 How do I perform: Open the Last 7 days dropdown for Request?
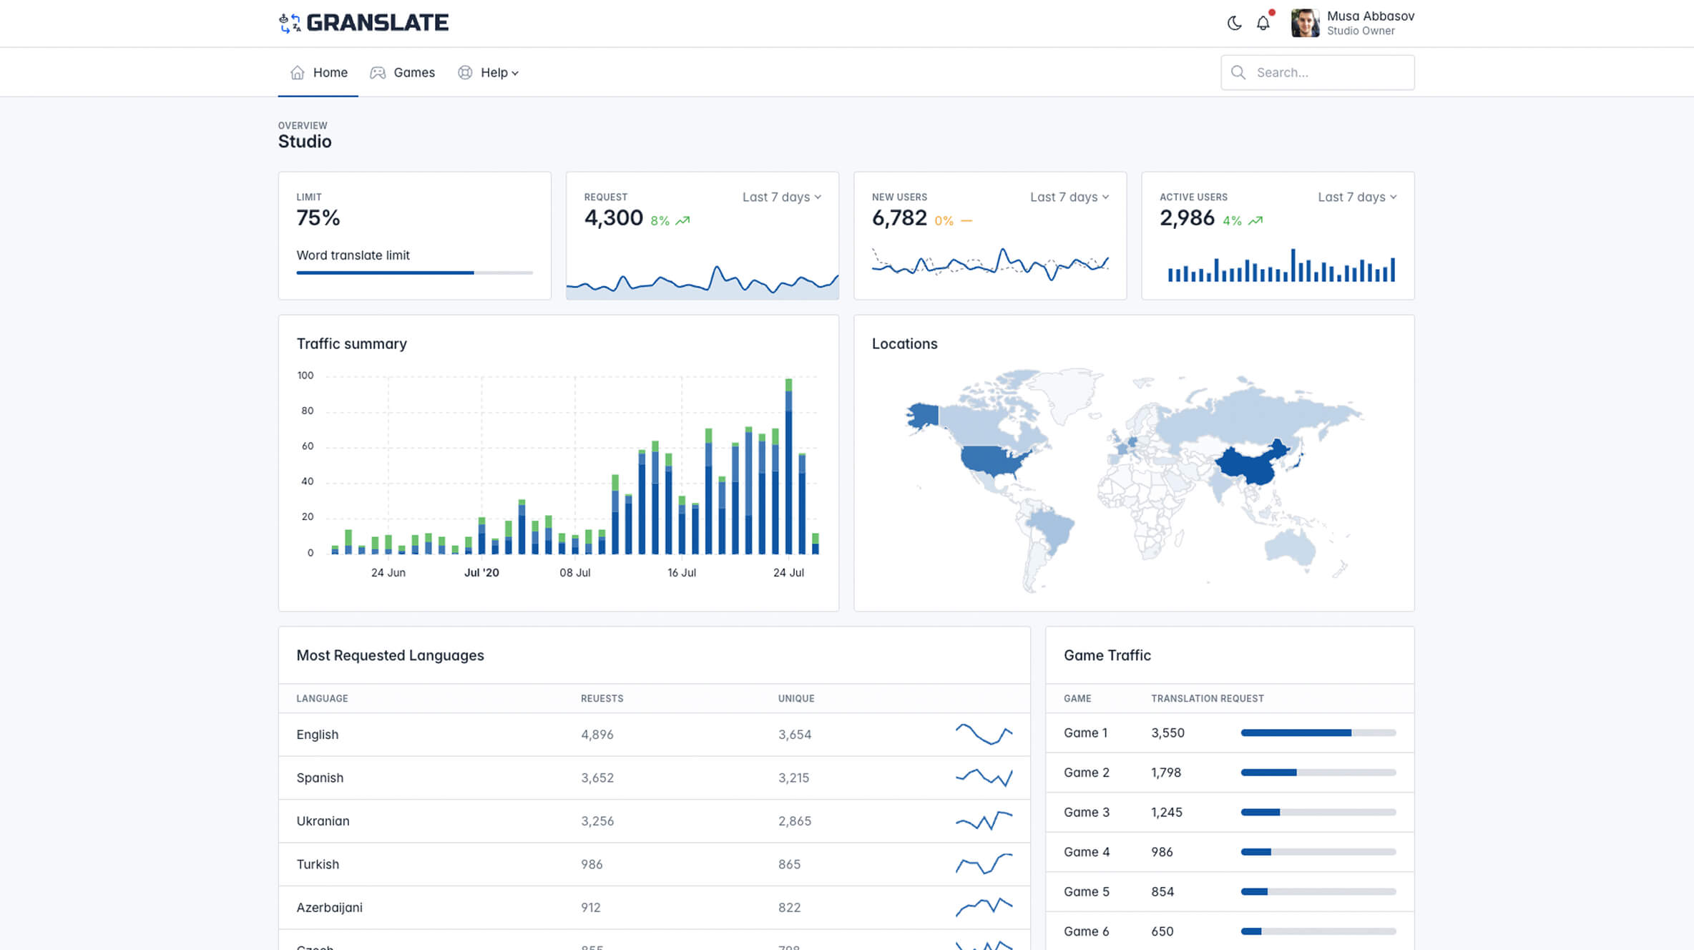tap(780, 197)
